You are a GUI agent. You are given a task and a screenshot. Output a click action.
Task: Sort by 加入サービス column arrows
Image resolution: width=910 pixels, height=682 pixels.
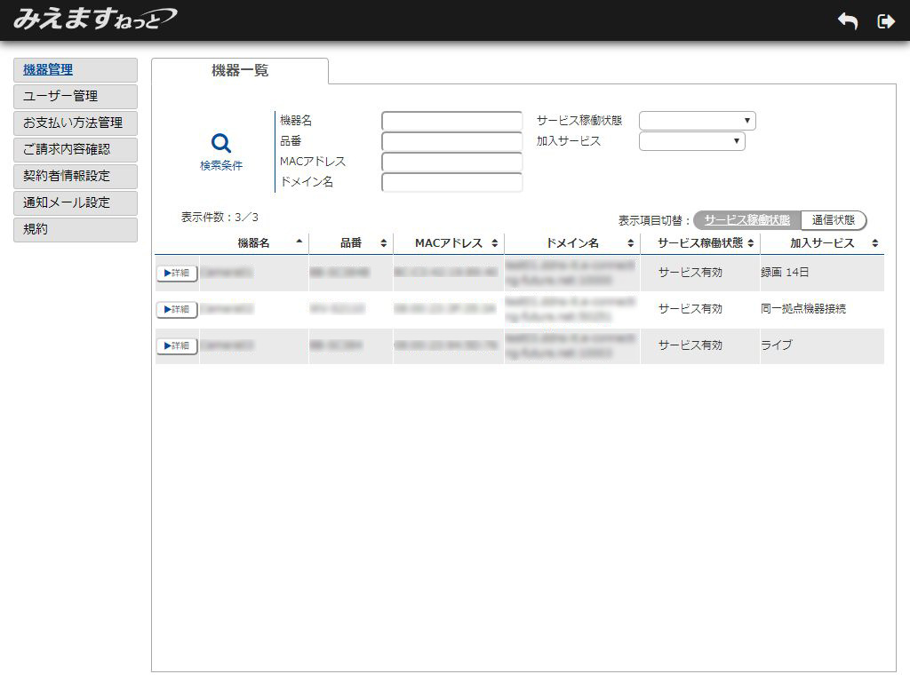pos(875,243)
